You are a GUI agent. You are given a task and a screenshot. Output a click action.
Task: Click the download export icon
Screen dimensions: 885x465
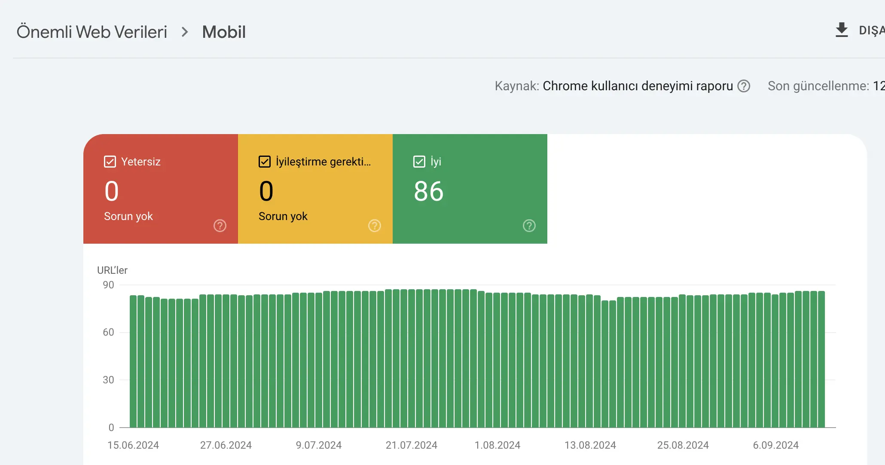841,30
